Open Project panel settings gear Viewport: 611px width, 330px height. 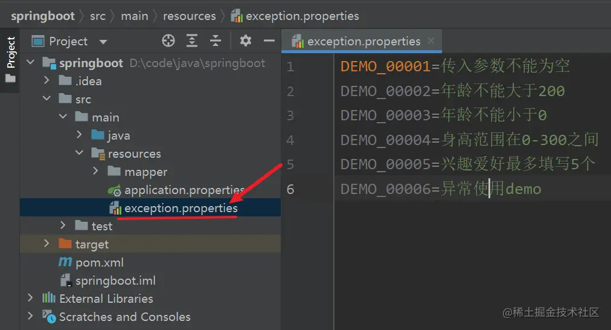(245, 41)
